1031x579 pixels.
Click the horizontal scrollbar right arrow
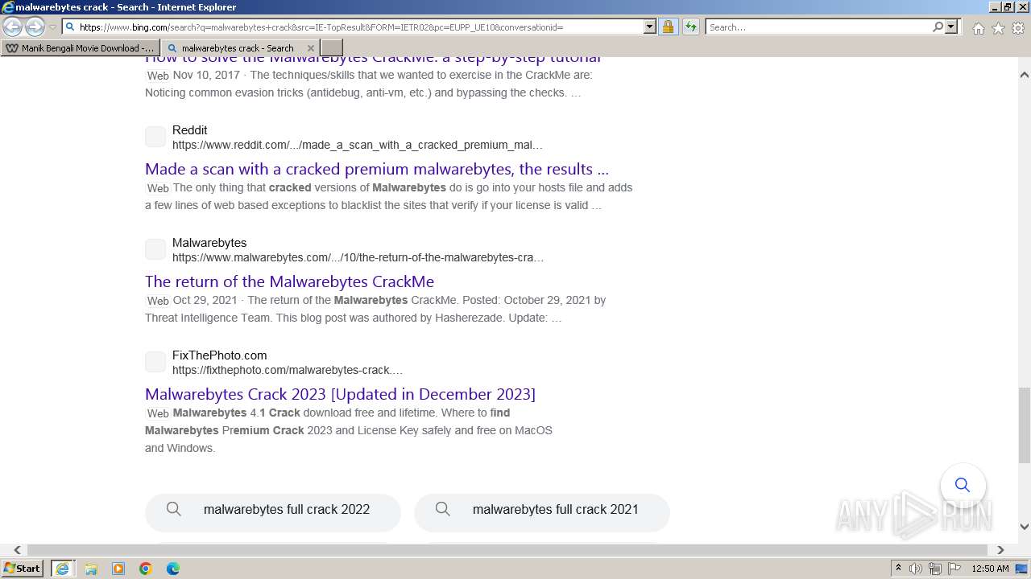(1000, 550)
